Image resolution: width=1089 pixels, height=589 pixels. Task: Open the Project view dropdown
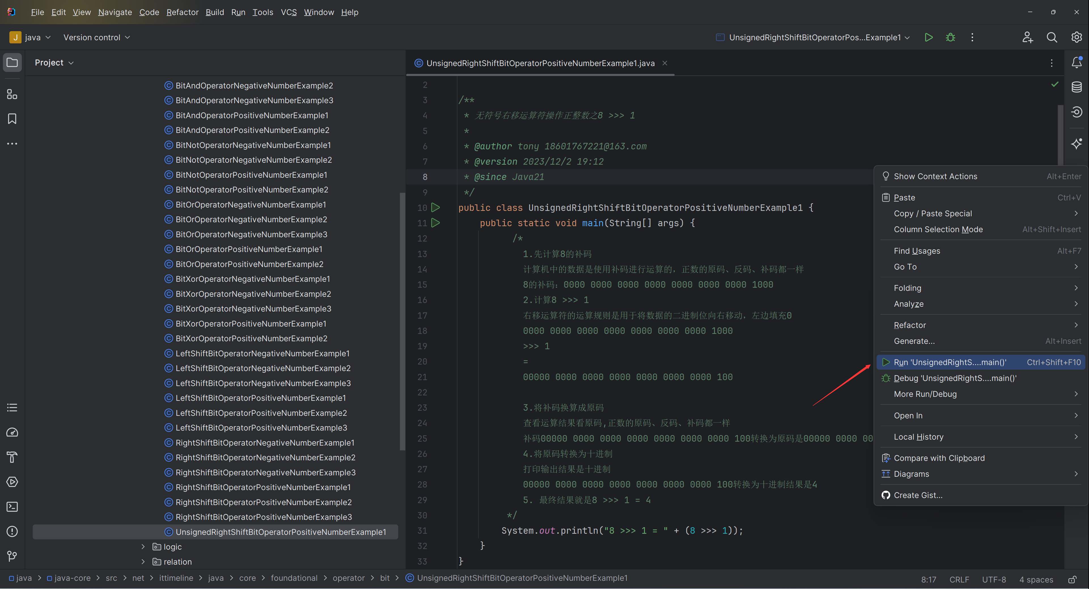coord(54,63)
